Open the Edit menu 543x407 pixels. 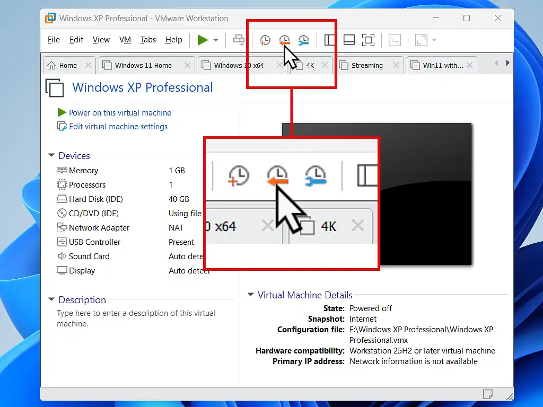[76, 40]
